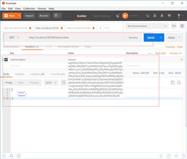Expand the JSON format dropdown

pyautogui.click(x=51, y=82)
